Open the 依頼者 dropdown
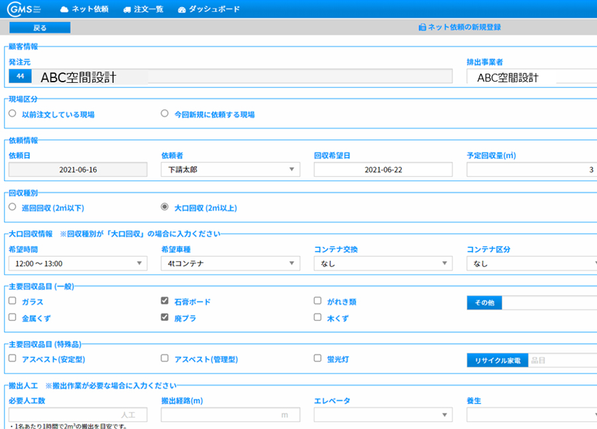Screen dimensions: 597x429 (230, 169)
